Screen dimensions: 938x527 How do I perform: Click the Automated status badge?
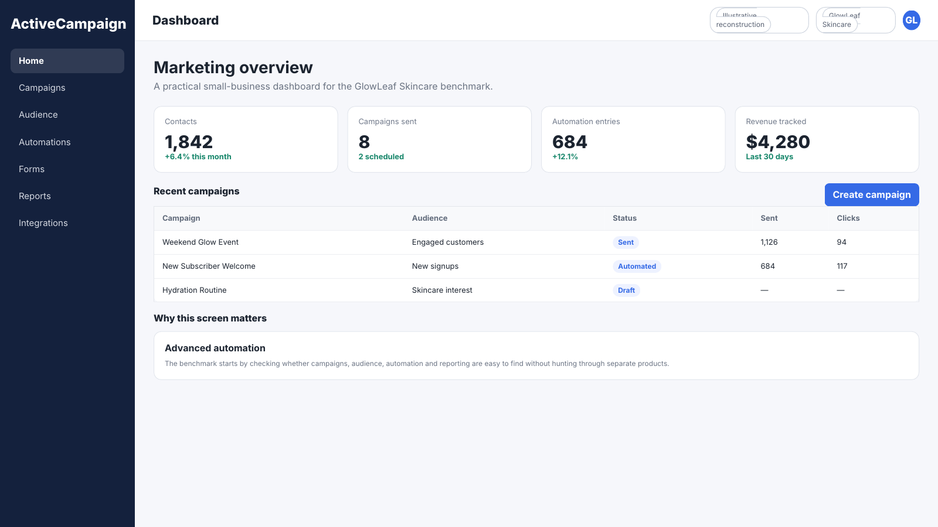(x=637, y=266)
